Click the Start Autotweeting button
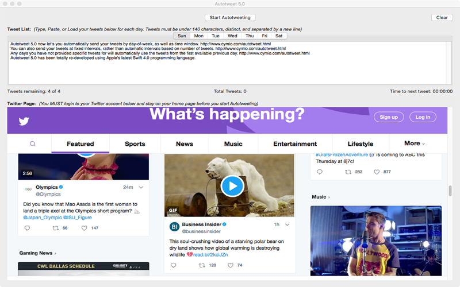 tap(230, 18)
